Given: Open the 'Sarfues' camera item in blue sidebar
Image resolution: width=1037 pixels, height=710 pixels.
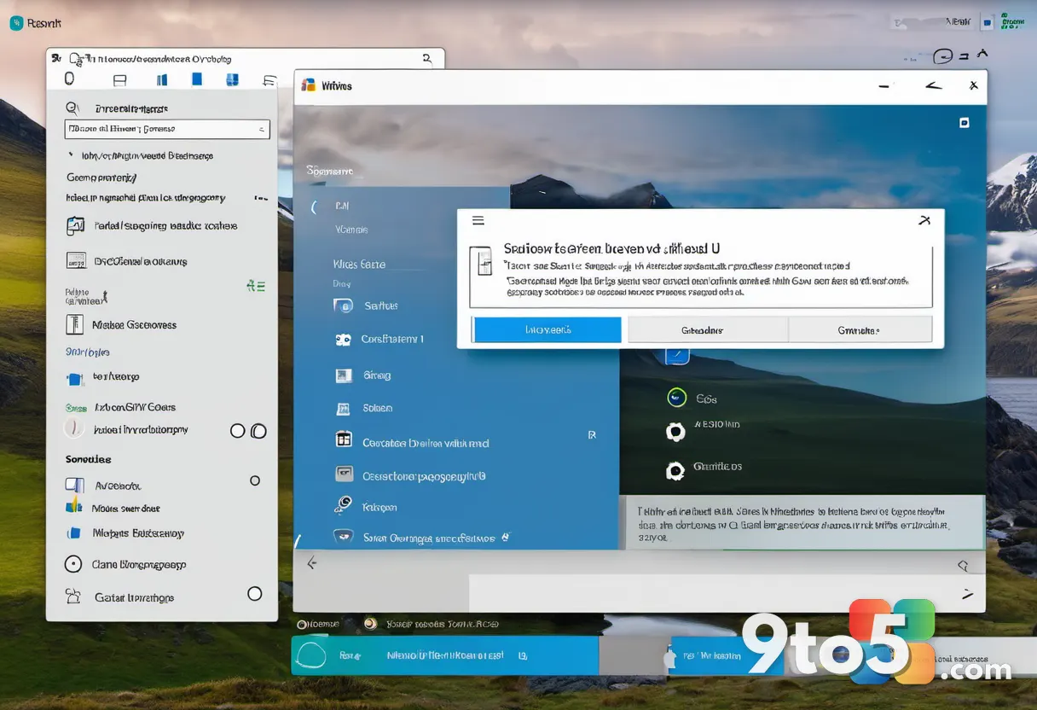Looking at the screenshot, I should coord(367,306).
